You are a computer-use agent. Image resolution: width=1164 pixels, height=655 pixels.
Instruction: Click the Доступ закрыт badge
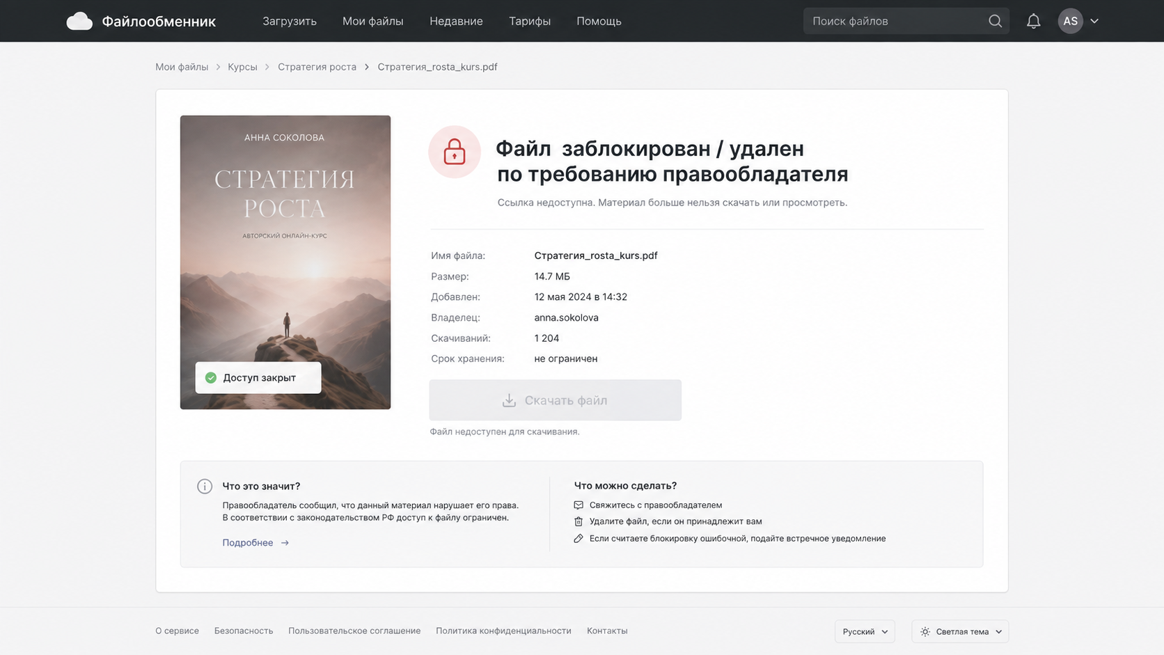pos(258,377)
